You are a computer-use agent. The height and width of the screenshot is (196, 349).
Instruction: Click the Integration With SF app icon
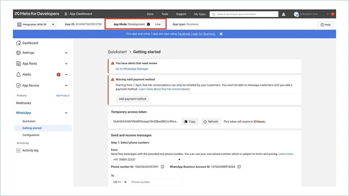[19, 25]
